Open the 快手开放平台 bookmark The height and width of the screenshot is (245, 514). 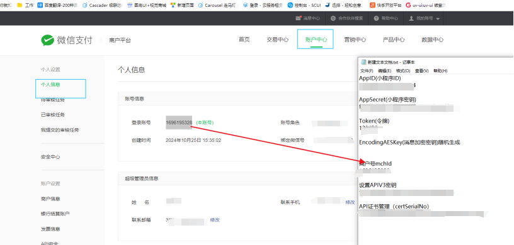pos(385,5)
